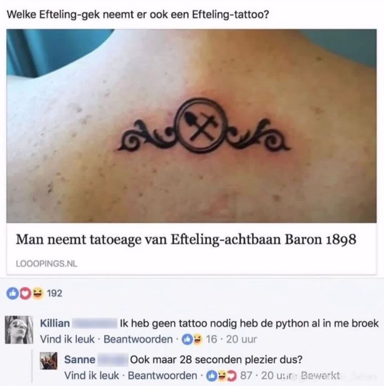Open the 192 reactions count

click(x=54, y=293)
